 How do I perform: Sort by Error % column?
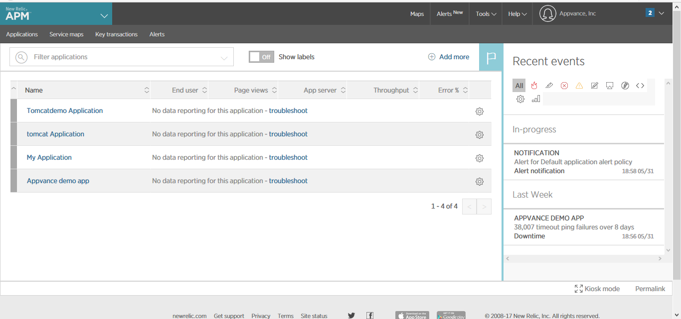click(x=445, y=90)
